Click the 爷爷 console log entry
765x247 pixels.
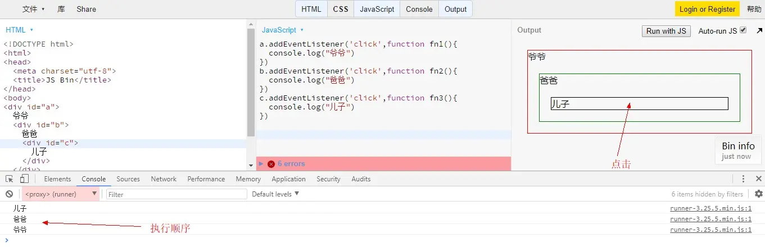(20, 230)
